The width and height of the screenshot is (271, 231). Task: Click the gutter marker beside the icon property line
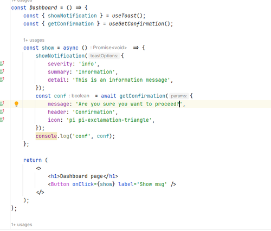(2, 120)
